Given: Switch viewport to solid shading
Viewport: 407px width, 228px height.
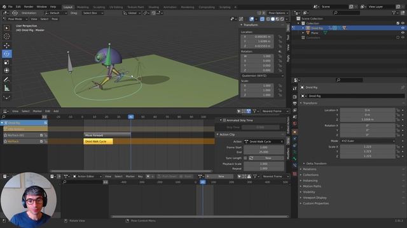Looking at the screenshot, I should pos(273,19).
